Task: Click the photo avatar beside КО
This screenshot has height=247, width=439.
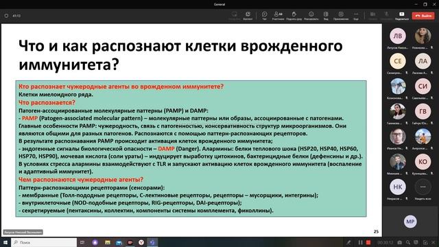Action: (x=398, y=162)
